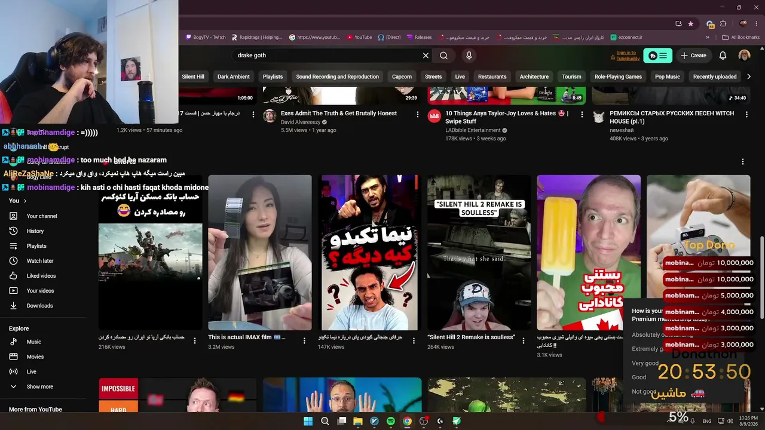Open Movies under Explore
The height and width of the screenshot is (430, 765).
point(35,357)
